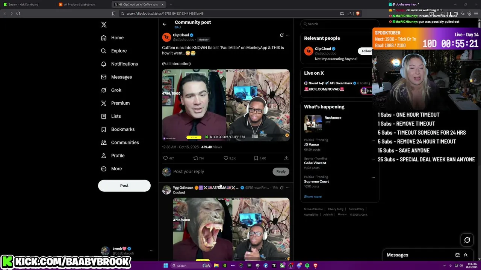This screenshot has width=481, height=270.
Task: Open Spotify from the taskbar
Action: (307, 265)
